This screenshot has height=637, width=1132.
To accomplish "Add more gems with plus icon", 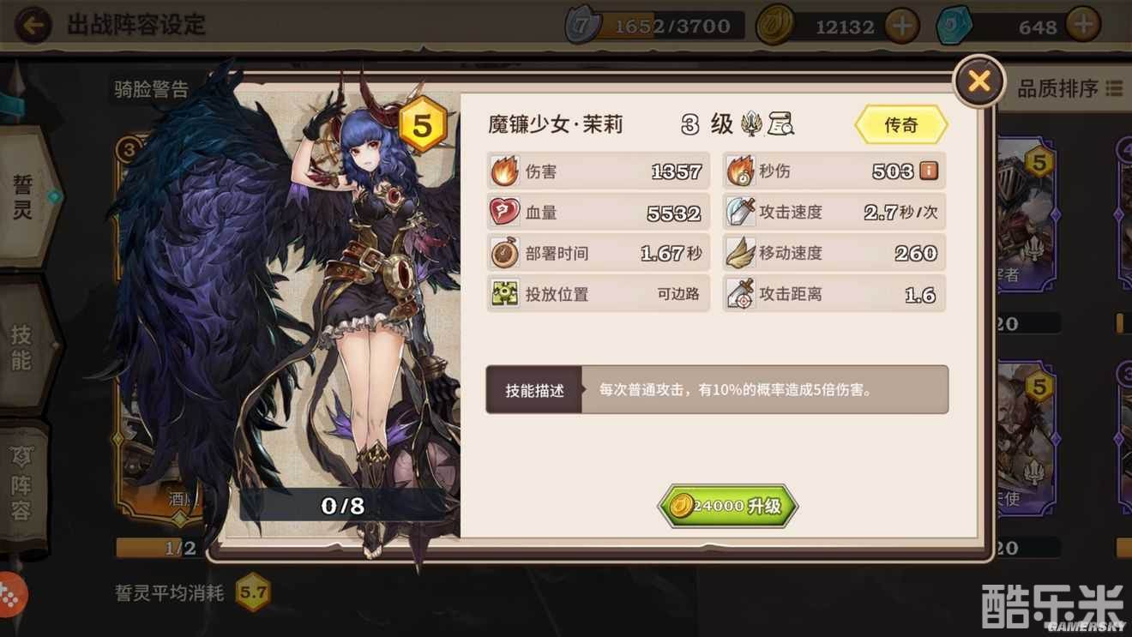I will (x=1084, y=26).
